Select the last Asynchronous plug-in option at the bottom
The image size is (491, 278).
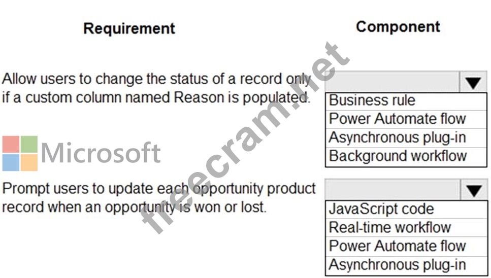click(397, 264)
